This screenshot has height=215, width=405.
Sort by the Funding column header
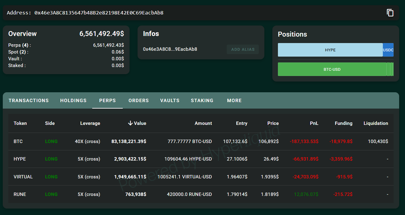[343, 123]
